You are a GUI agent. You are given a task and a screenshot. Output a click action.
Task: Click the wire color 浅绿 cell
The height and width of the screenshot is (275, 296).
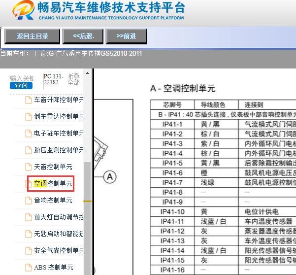[216, 182]
